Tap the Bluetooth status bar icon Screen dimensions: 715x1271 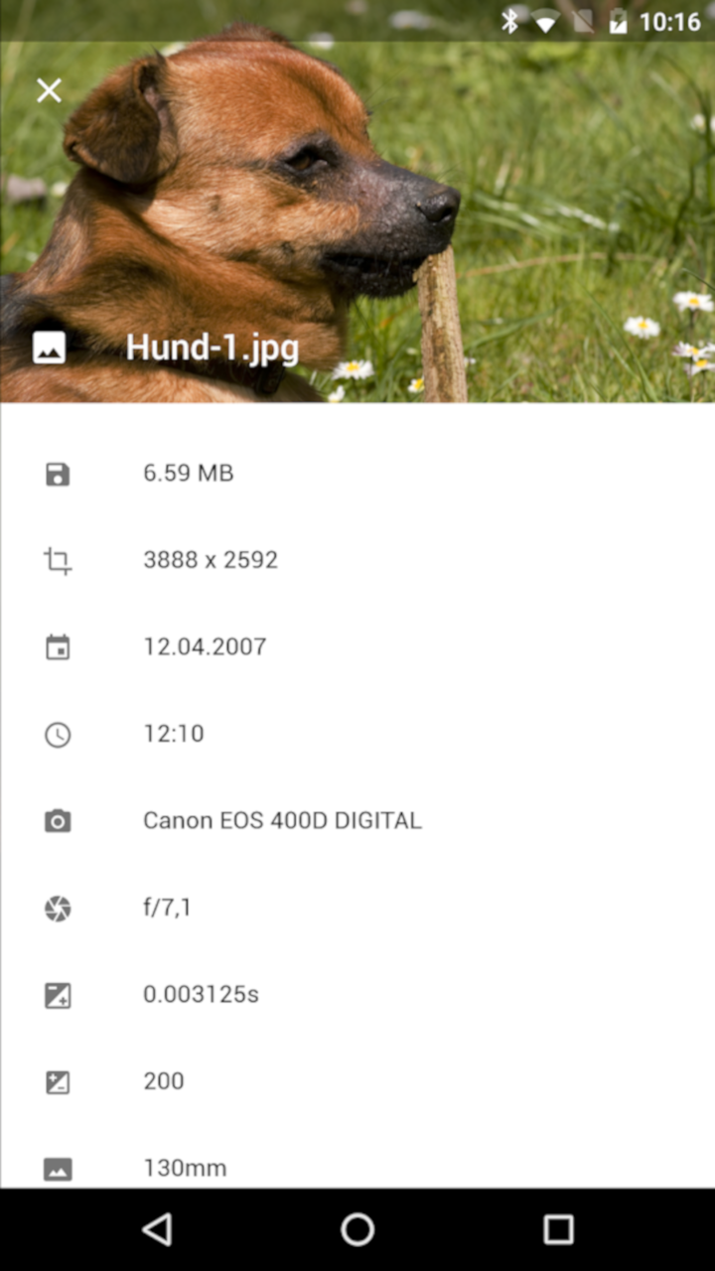pyautogui.click(x=509, y=21)
